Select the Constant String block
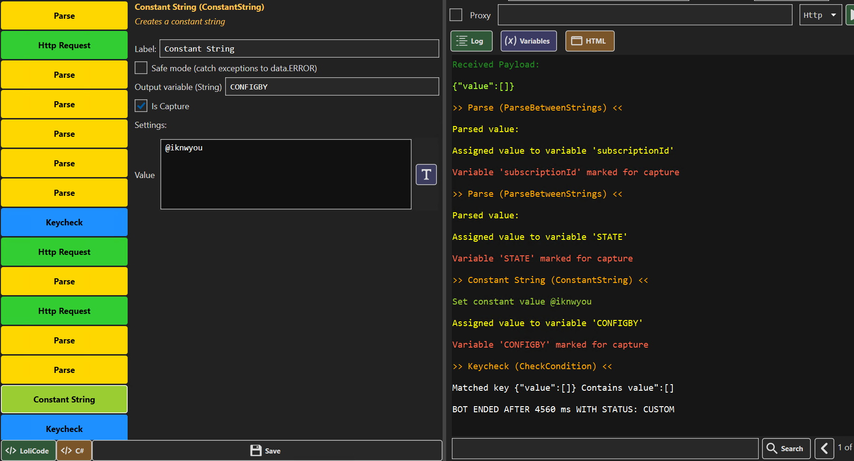 [64, 400]
